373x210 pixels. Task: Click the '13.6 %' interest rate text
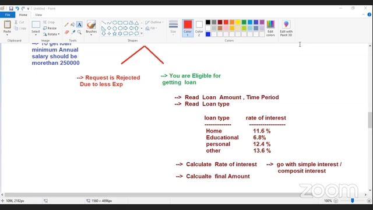coord(262,150)
